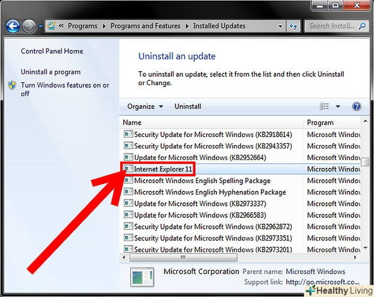Click the icon of KB2952664 update

pos(129,157)
